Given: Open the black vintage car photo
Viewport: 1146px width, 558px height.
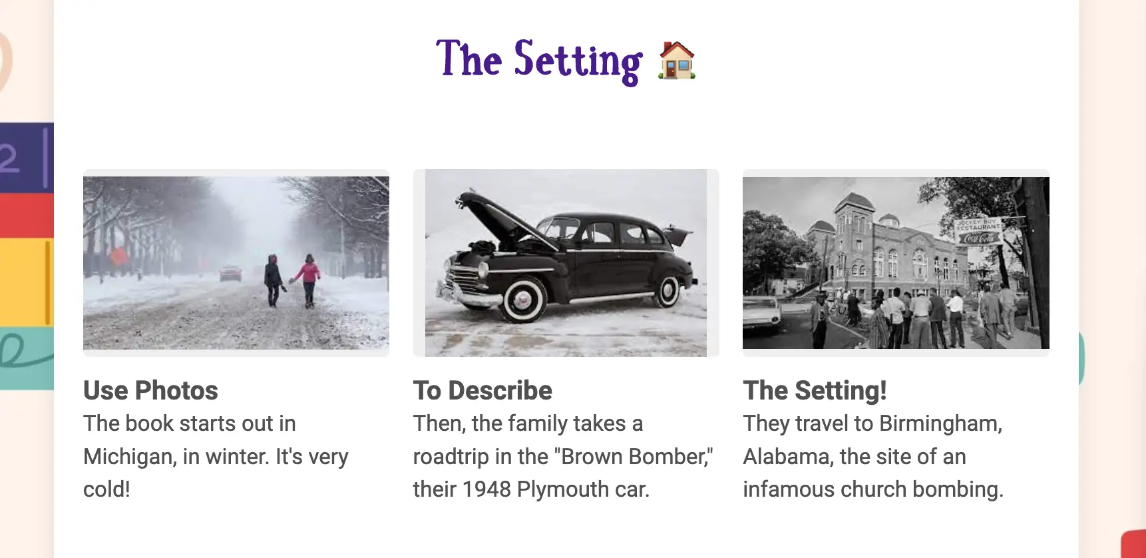Looking at the screenshot, I should click(566, 262).
